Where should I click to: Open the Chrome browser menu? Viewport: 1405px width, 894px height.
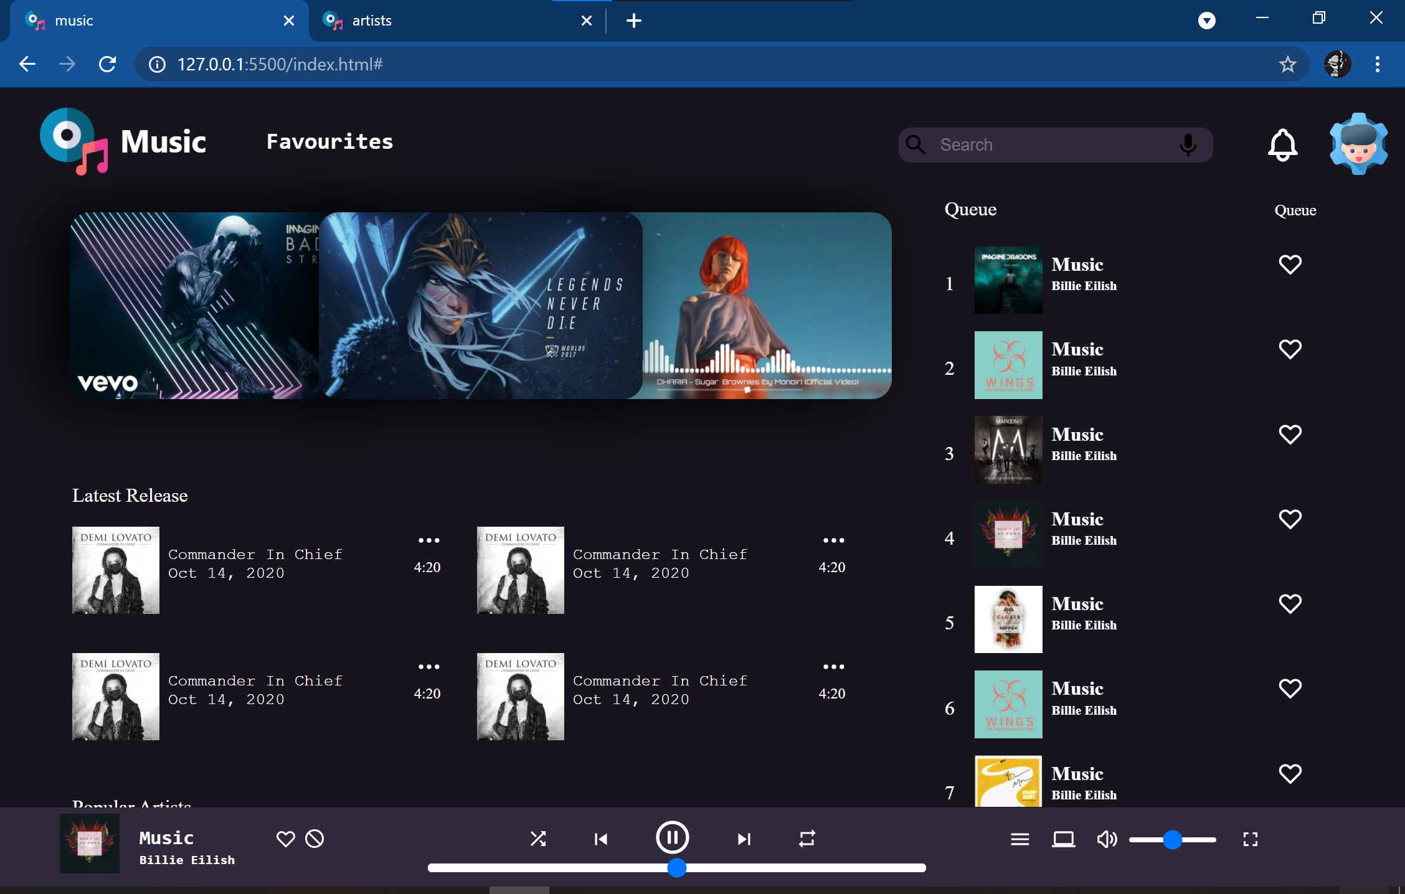(1378, 64)
